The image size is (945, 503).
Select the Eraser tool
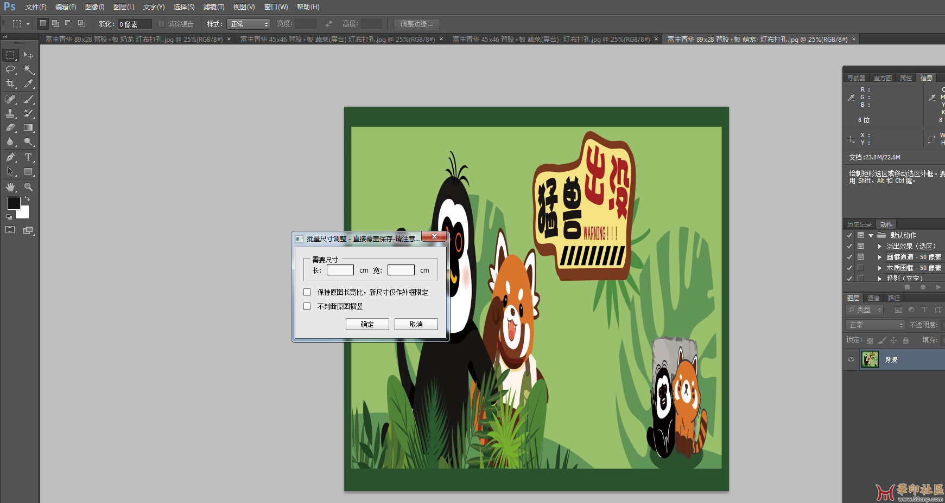(10, 127)
